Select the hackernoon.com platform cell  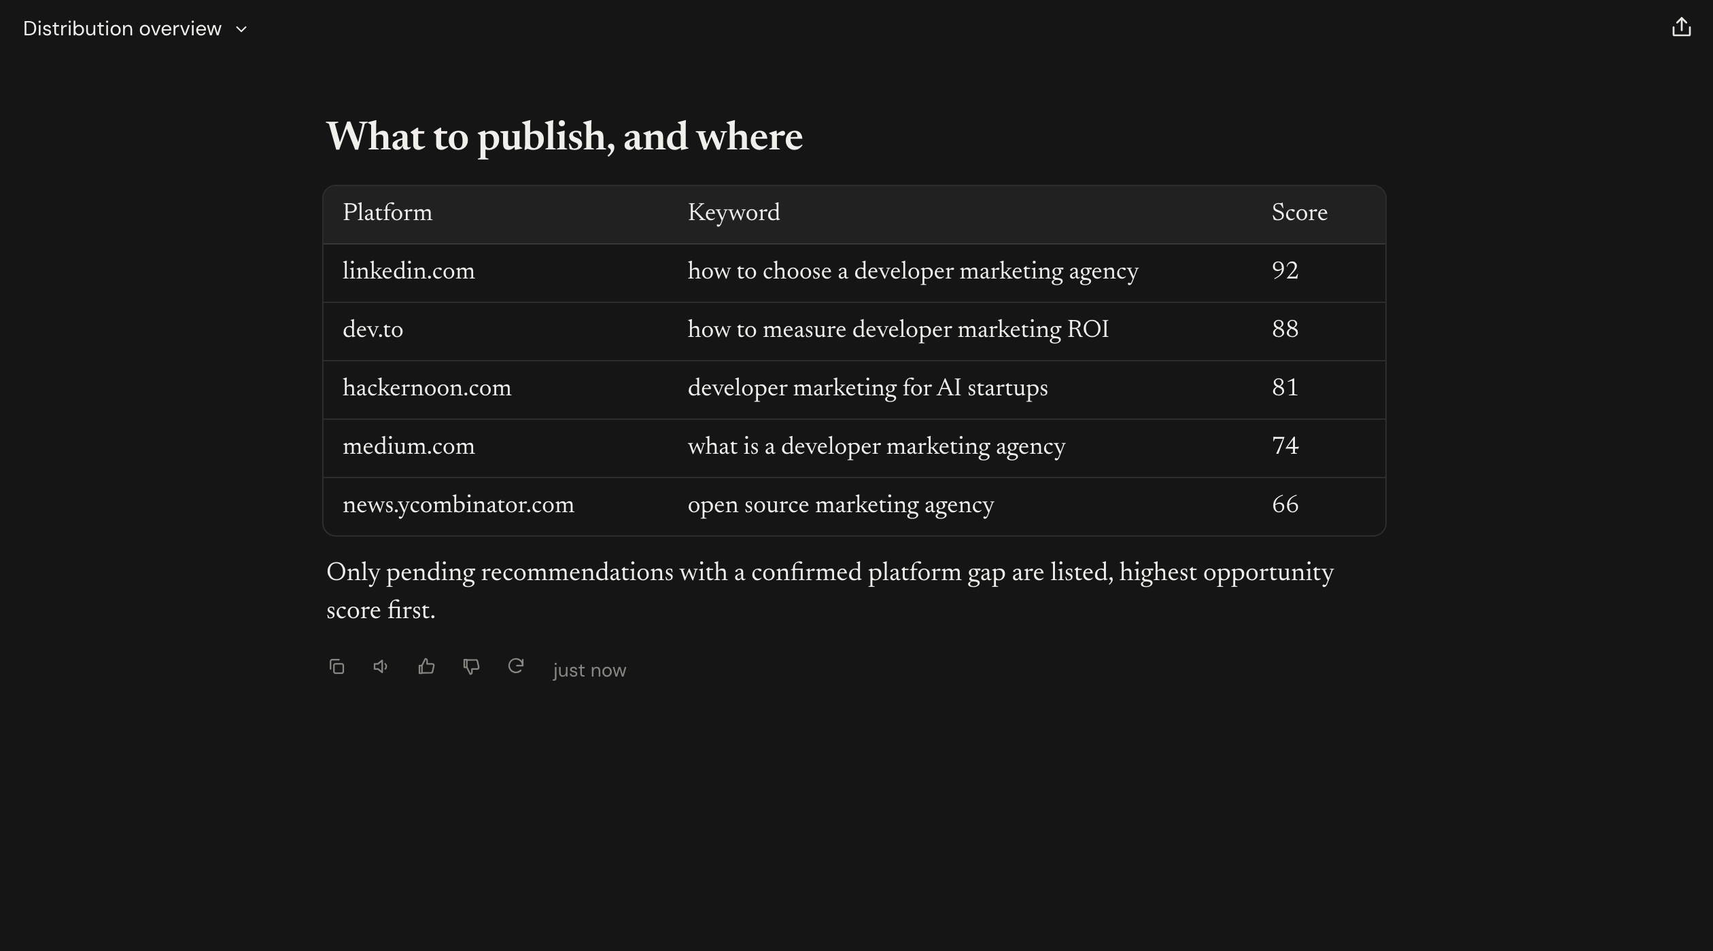tap(427, 388)
